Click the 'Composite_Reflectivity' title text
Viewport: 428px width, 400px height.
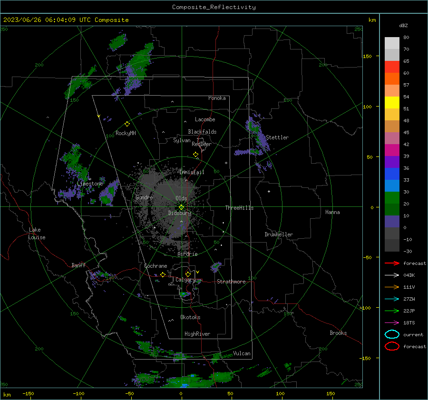pyautogui.click(x=214, y=7)
